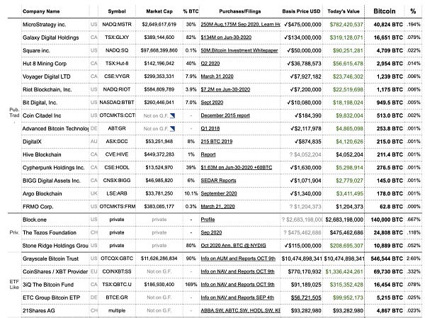Open The Tezos Foundation's Sep 2020 link
Viewport: 425px width, 318px height.
point(211,232)
